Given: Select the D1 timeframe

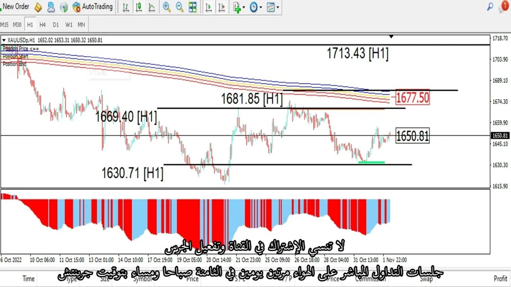Looking at the screenshot, I should [56, 25].
